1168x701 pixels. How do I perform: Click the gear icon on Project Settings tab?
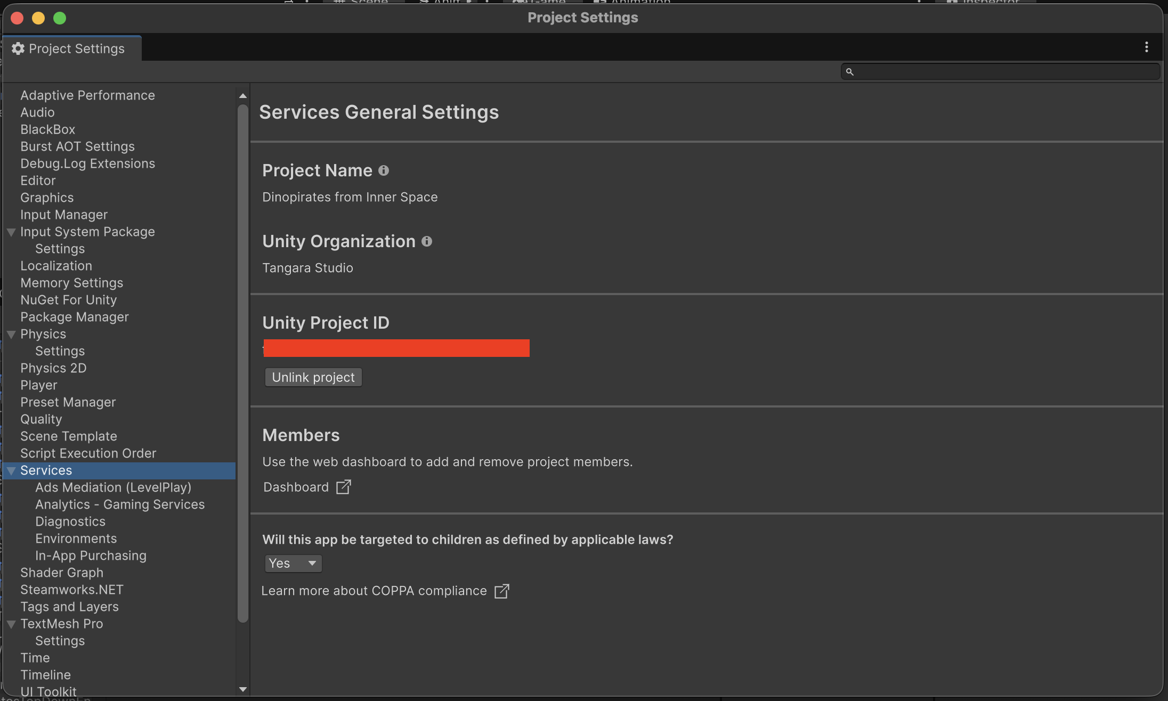click(18, 48)
